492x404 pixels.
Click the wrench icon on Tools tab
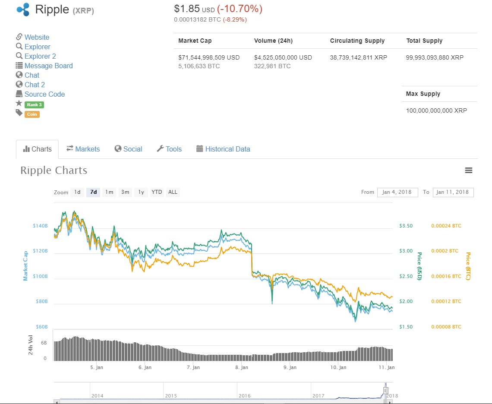click(x=160, y=148)
